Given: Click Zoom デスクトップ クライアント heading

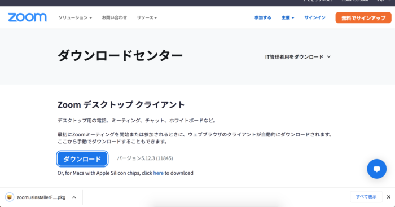Looking at the screenshot, I should tap(121, 105).
